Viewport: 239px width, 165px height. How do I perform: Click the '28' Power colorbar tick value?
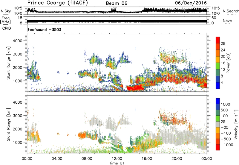pyautogui.click(x=223, y=43)
